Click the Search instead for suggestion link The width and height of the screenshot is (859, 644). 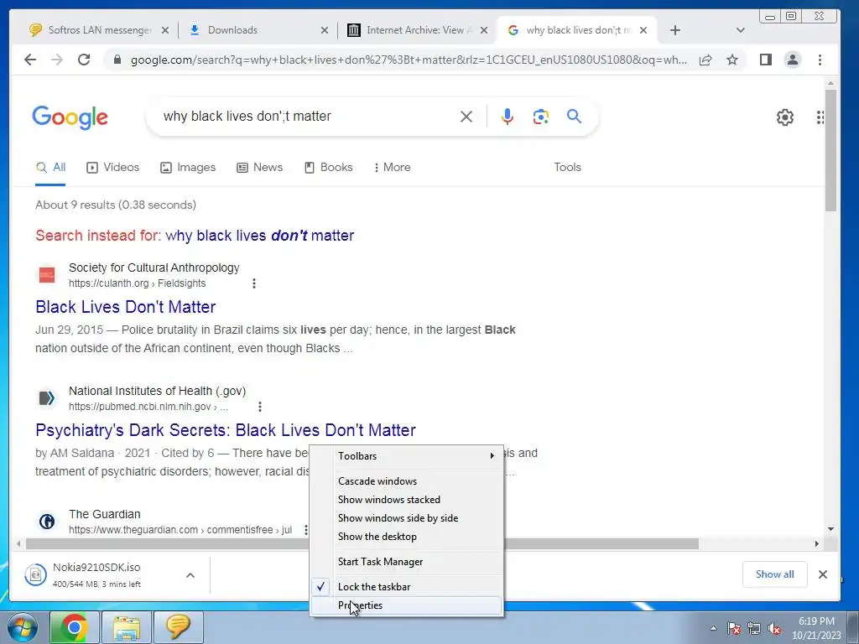coord(260,236)
